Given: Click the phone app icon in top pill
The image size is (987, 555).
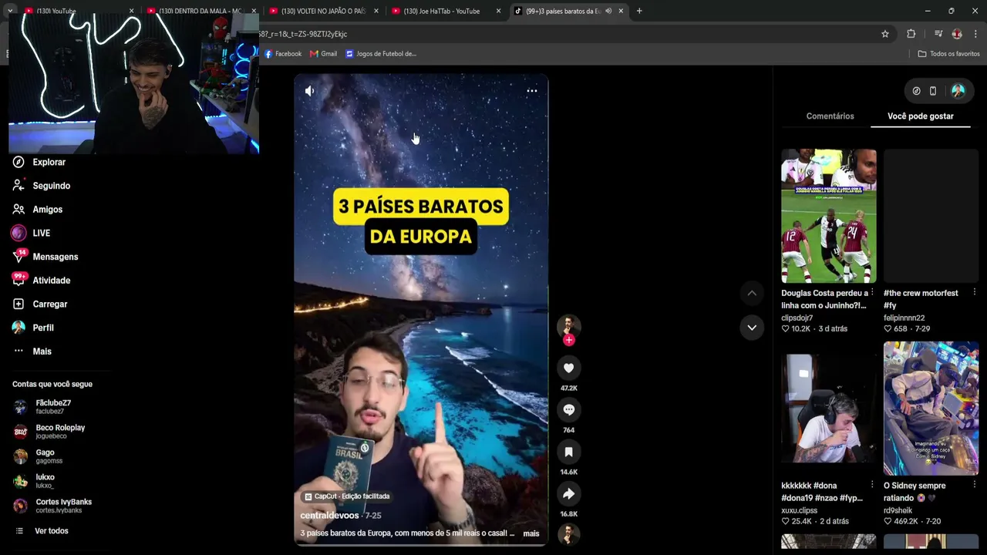Looking at the screenshot, I should [x=933, y=91].
